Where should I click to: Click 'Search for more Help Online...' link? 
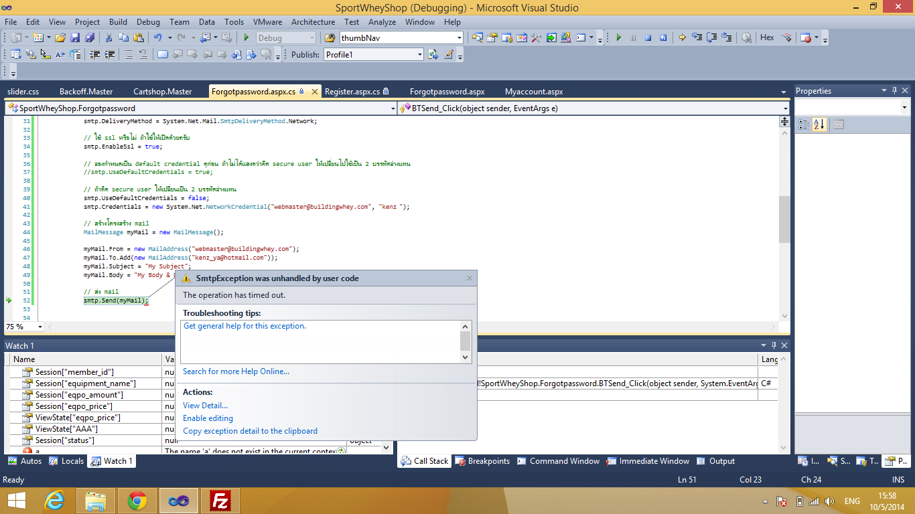click(236, 371)
